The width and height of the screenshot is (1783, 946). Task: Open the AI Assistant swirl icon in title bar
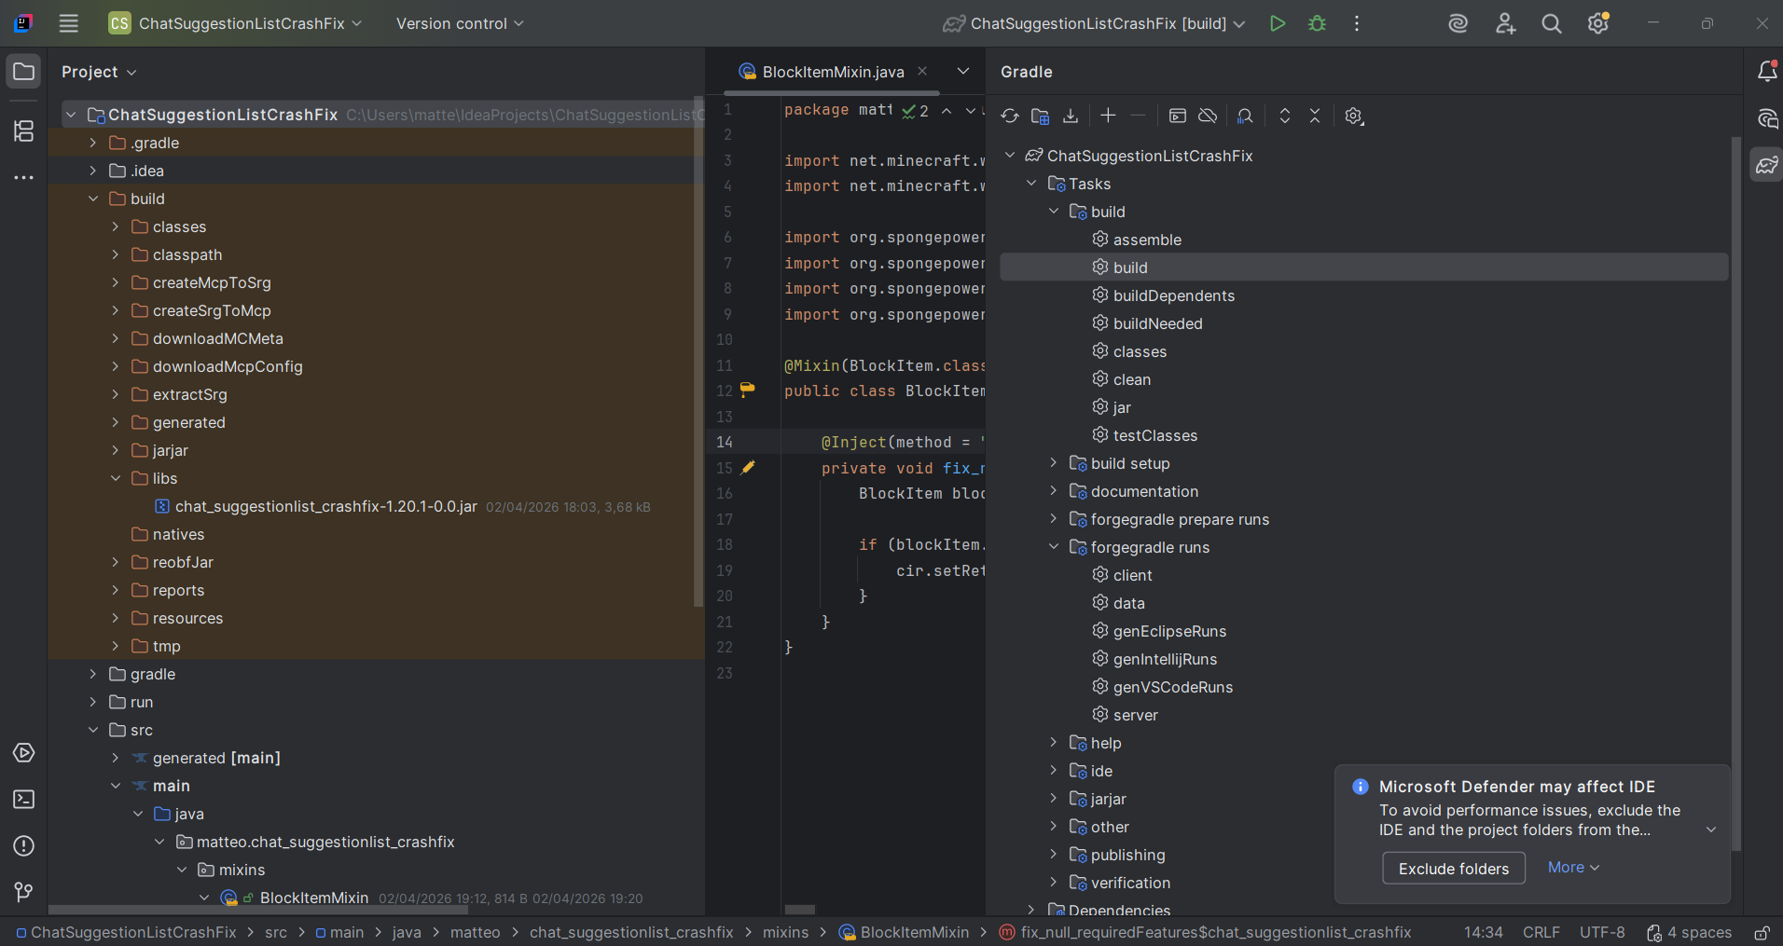1458,23
